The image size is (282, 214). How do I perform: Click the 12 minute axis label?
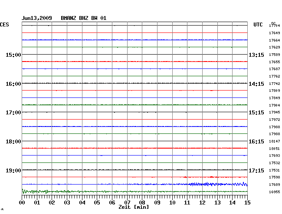[202, 203]
